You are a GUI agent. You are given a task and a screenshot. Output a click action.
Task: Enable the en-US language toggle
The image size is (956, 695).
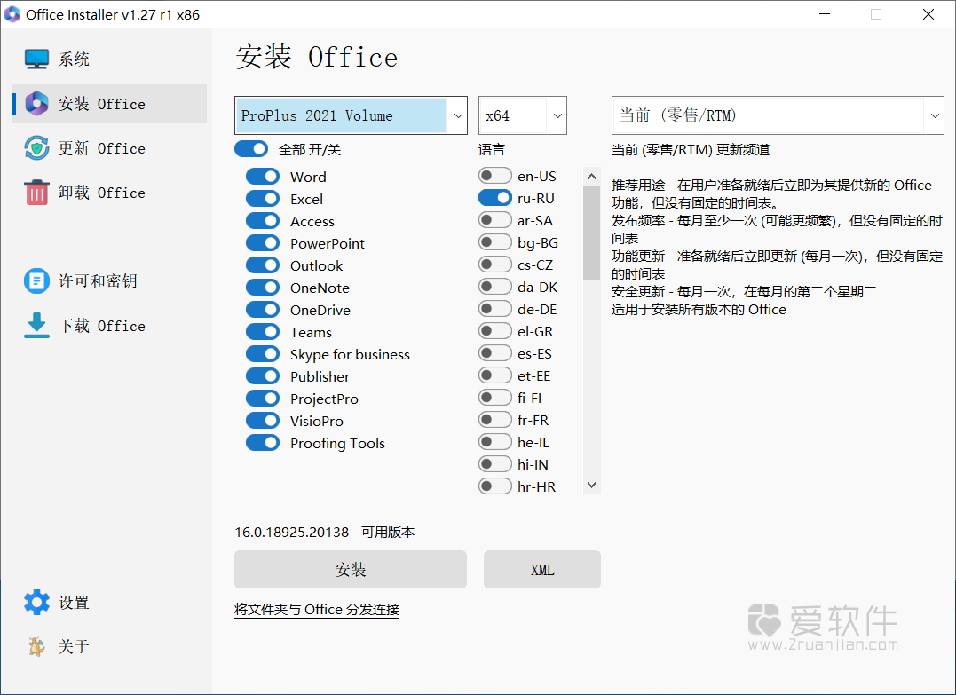495,176
